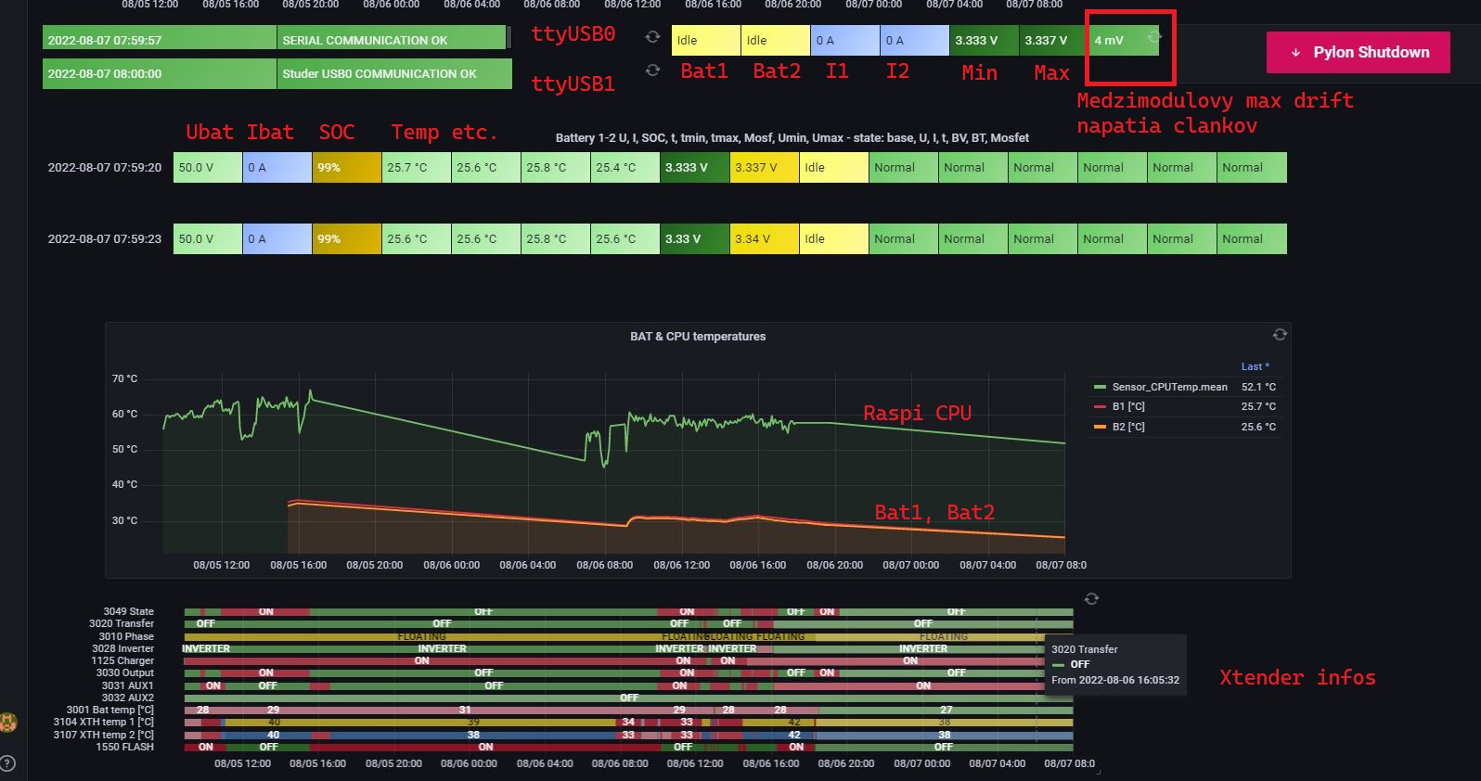The image size is (1481, 781).
Task: Click refresh icon beside SERIAL COMMUNICATION OK row
Action: pyautogui.click(x=652, y=37)
